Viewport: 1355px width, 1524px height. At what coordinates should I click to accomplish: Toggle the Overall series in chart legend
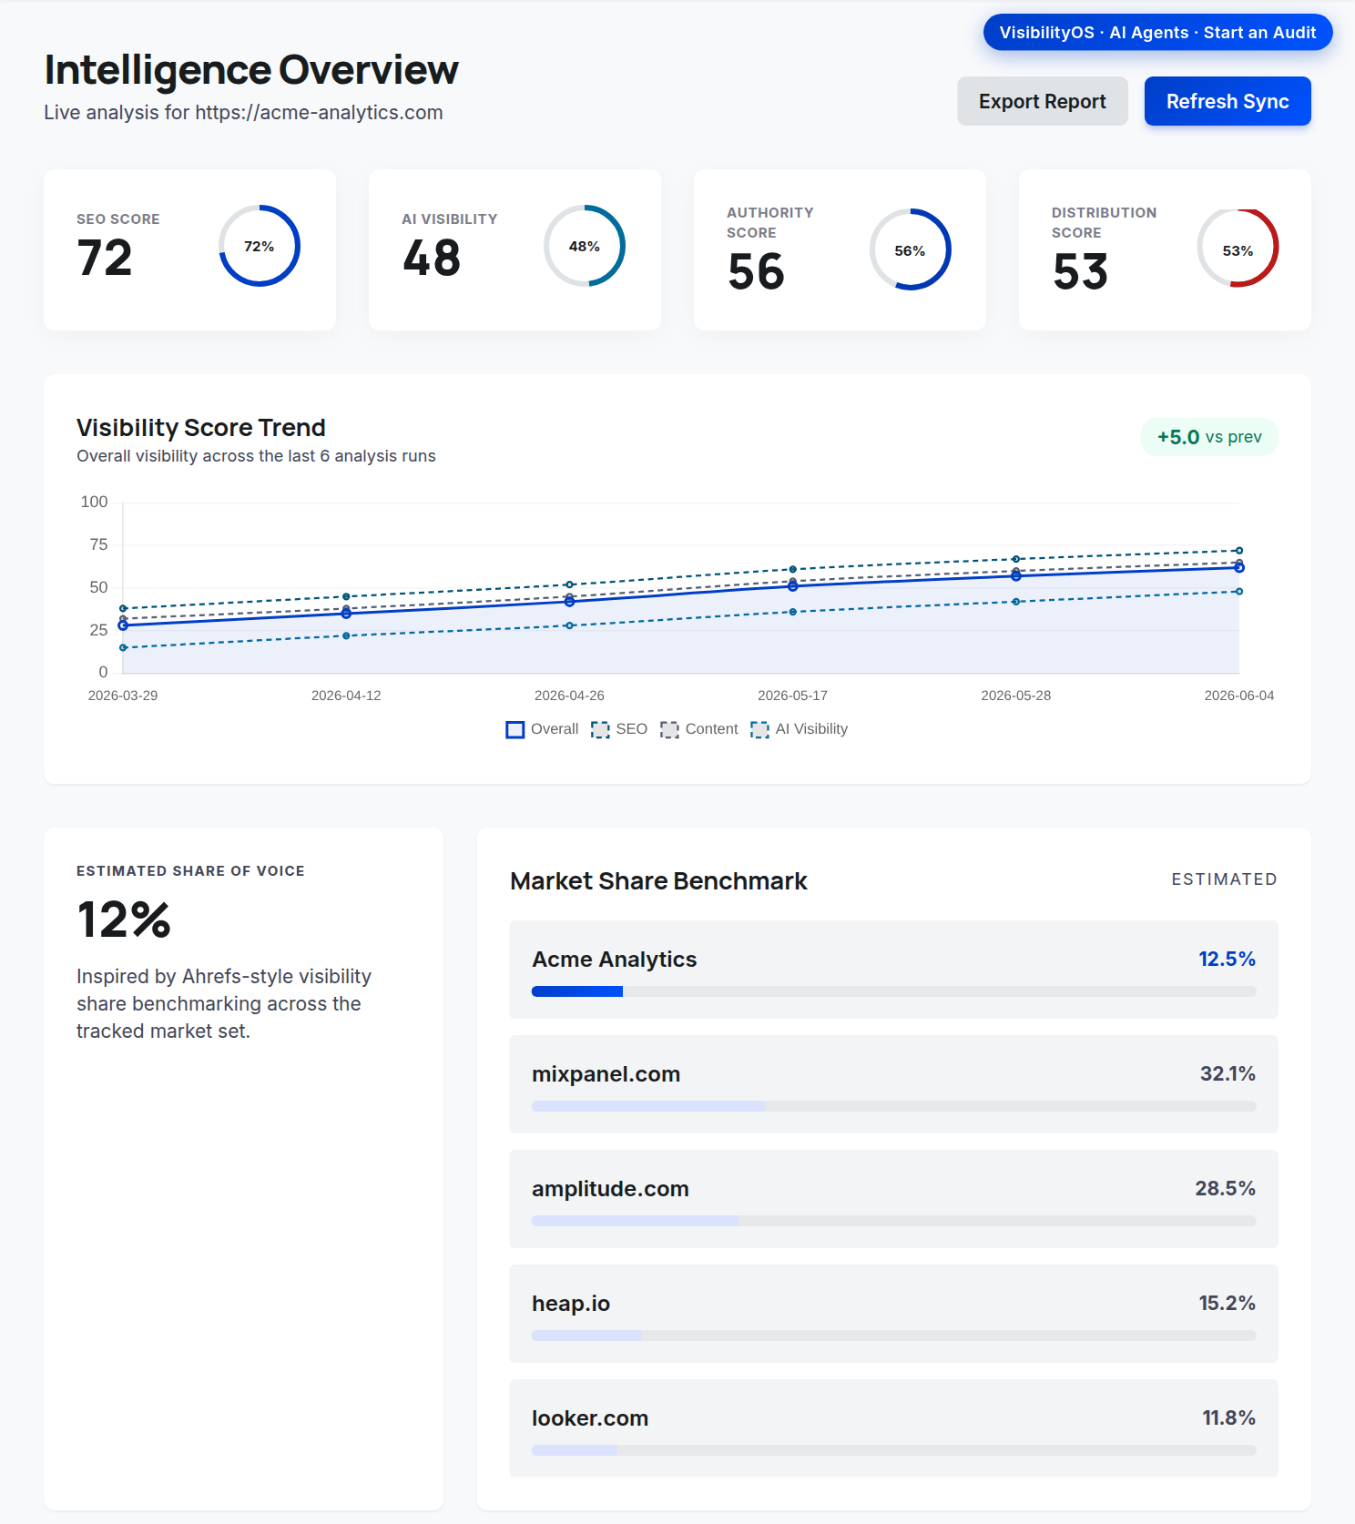point(542,729)
